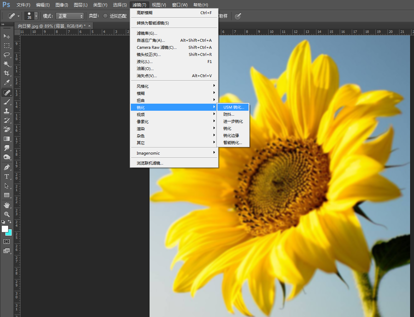This screenshot has height=317, width=414.
Task: Select the Eraser tool
Action: click(7, 129)
